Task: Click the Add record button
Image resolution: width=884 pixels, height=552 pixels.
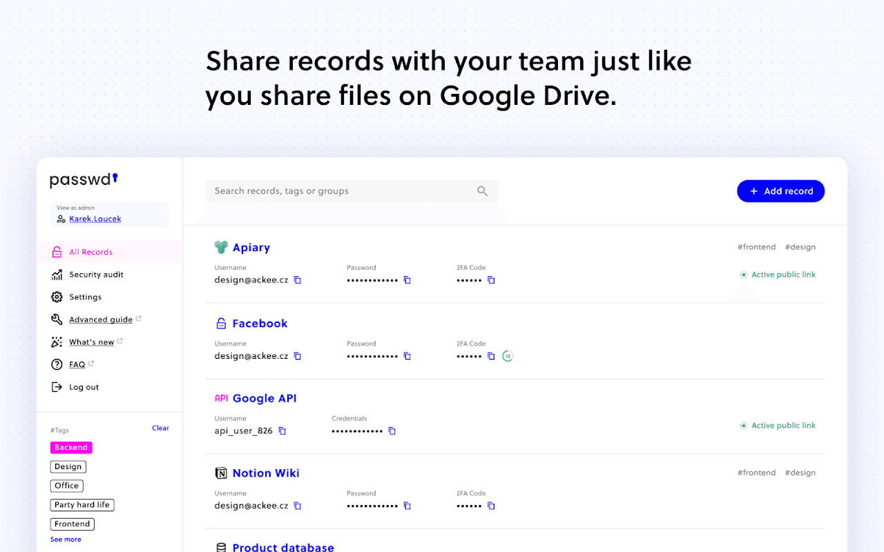Action: pyautogui.click(x=780, y=191)
